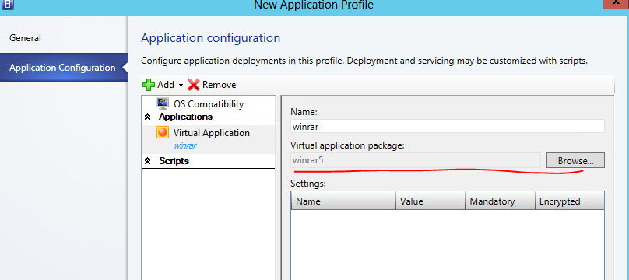This screenshot has width=629, height=280.
Task: Click the red X Remove icon
Action: click(194, 85)
